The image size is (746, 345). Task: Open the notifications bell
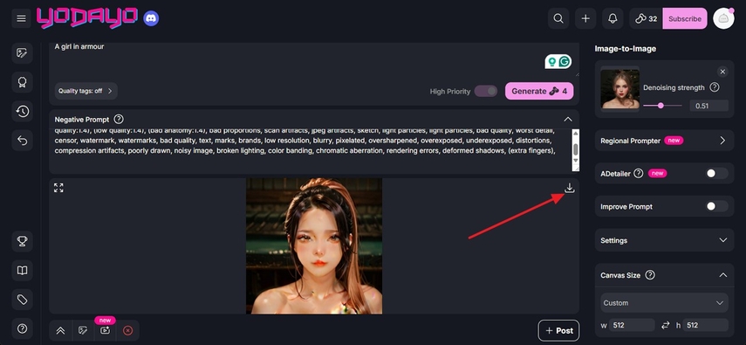pos(613,18)
